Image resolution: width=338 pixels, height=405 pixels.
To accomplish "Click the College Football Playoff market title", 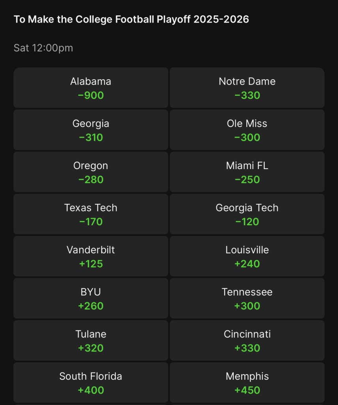I will [x=131, y=19].
